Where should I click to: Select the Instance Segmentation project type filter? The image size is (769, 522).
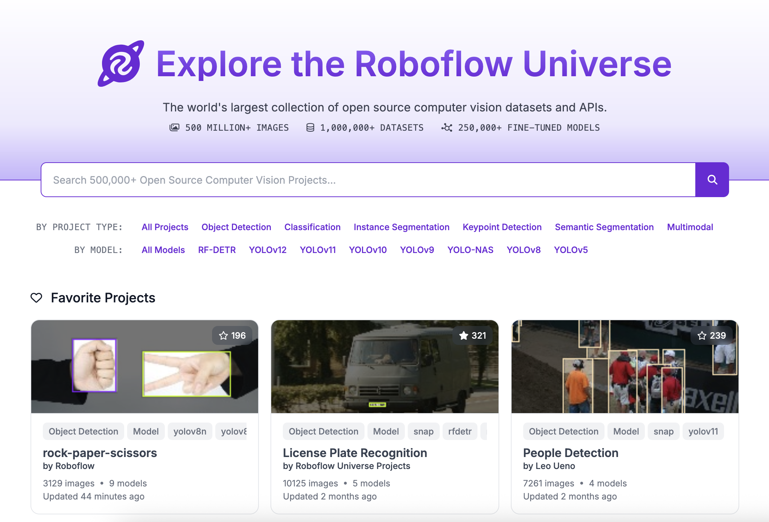(x=401, y=227)
